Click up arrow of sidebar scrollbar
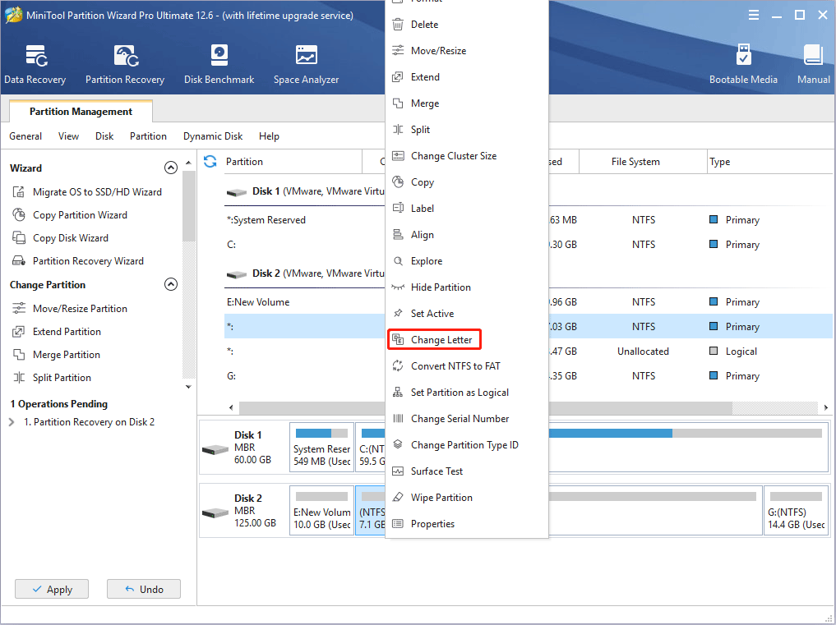The height and width of the screenshot is (625, 836). (188, 162)
